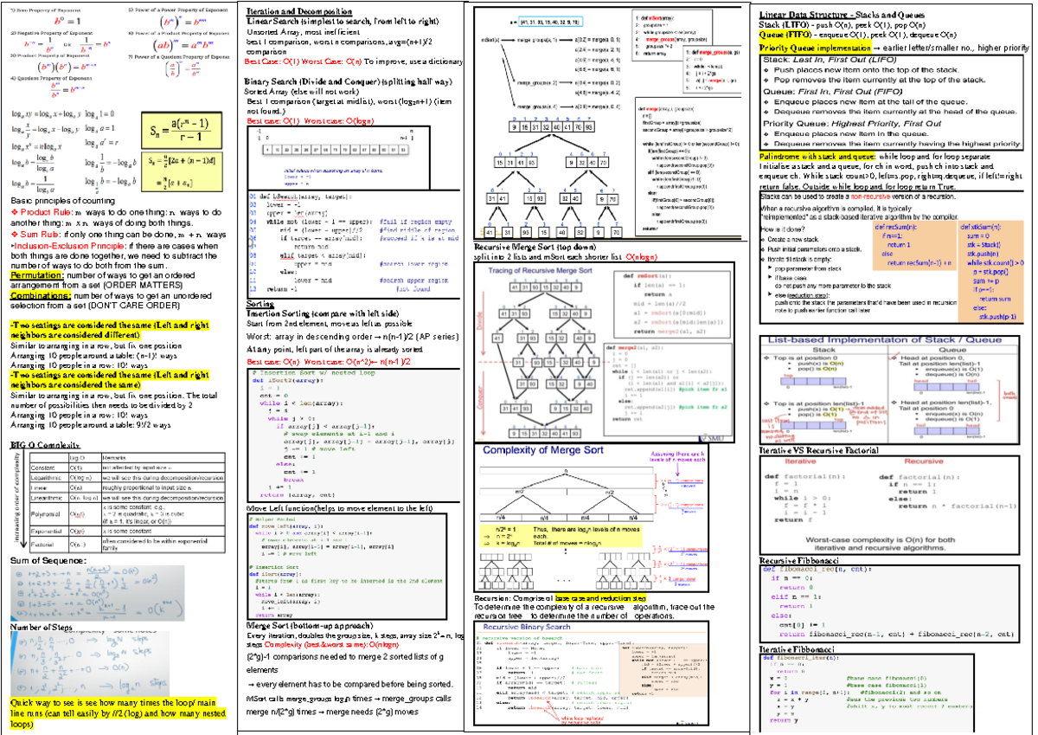Click the underlined 'Sorting' heading
This screenshot has width=1038, height=735.
260,305
